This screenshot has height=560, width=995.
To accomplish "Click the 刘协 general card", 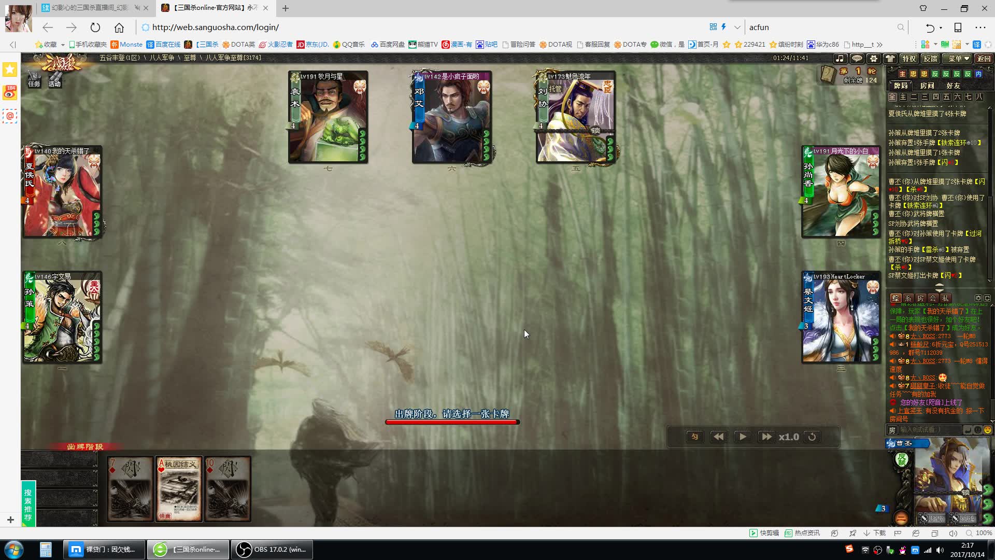I will tap(575, 117).
